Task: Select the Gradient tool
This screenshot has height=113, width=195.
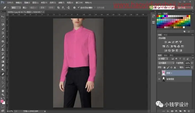Action: point(3,62)
